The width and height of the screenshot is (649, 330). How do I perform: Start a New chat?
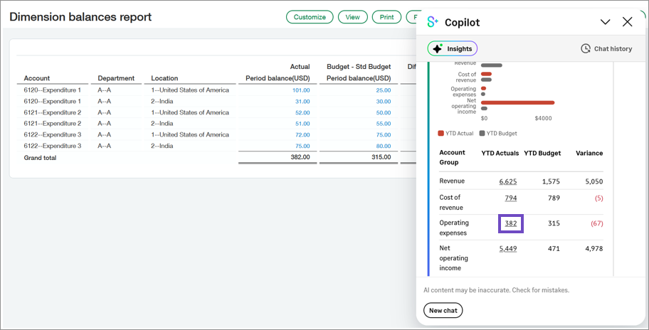tap(443, 311)
